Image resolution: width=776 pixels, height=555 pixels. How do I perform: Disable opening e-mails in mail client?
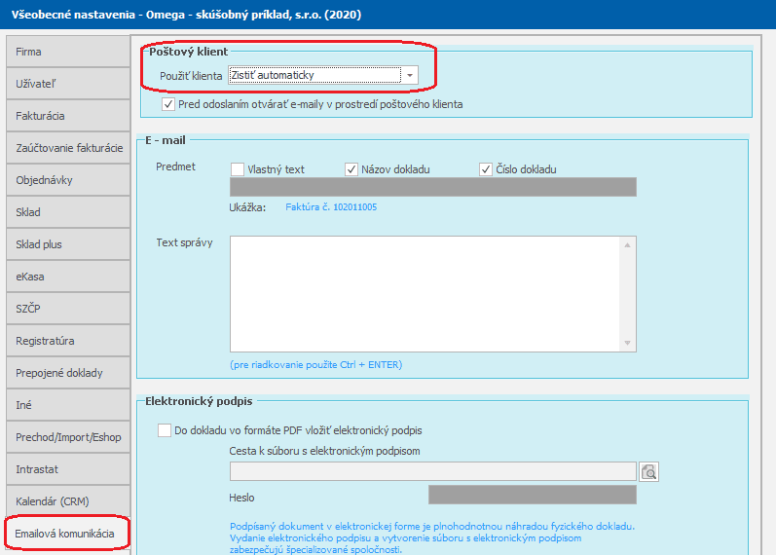coord(169,104)
